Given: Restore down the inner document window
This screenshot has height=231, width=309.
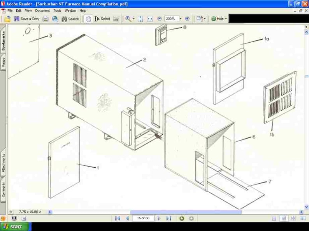Looking at the screenshot, I should coord(300,11).
